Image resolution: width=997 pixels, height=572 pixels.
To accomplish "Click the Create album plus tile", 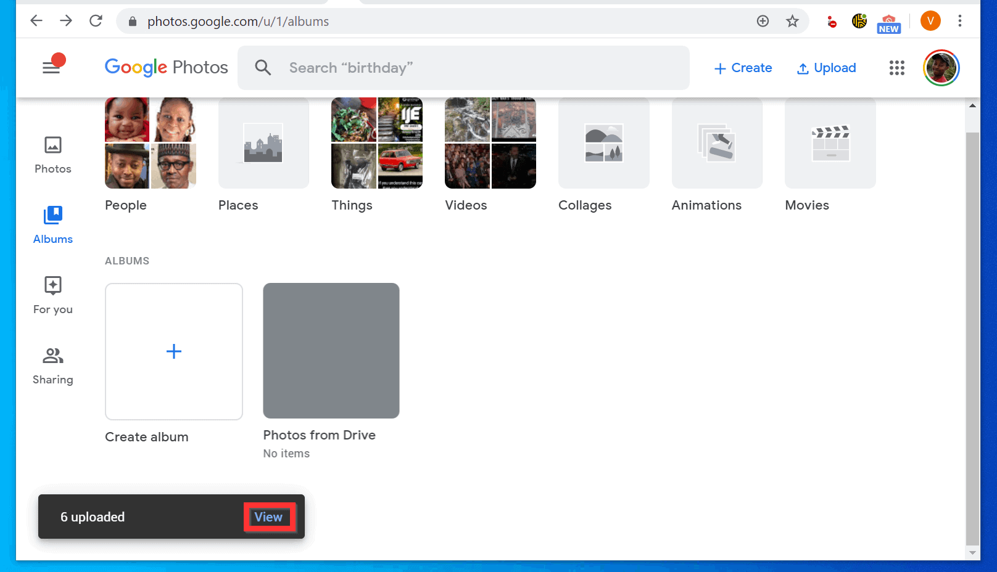I will (174, 351).
